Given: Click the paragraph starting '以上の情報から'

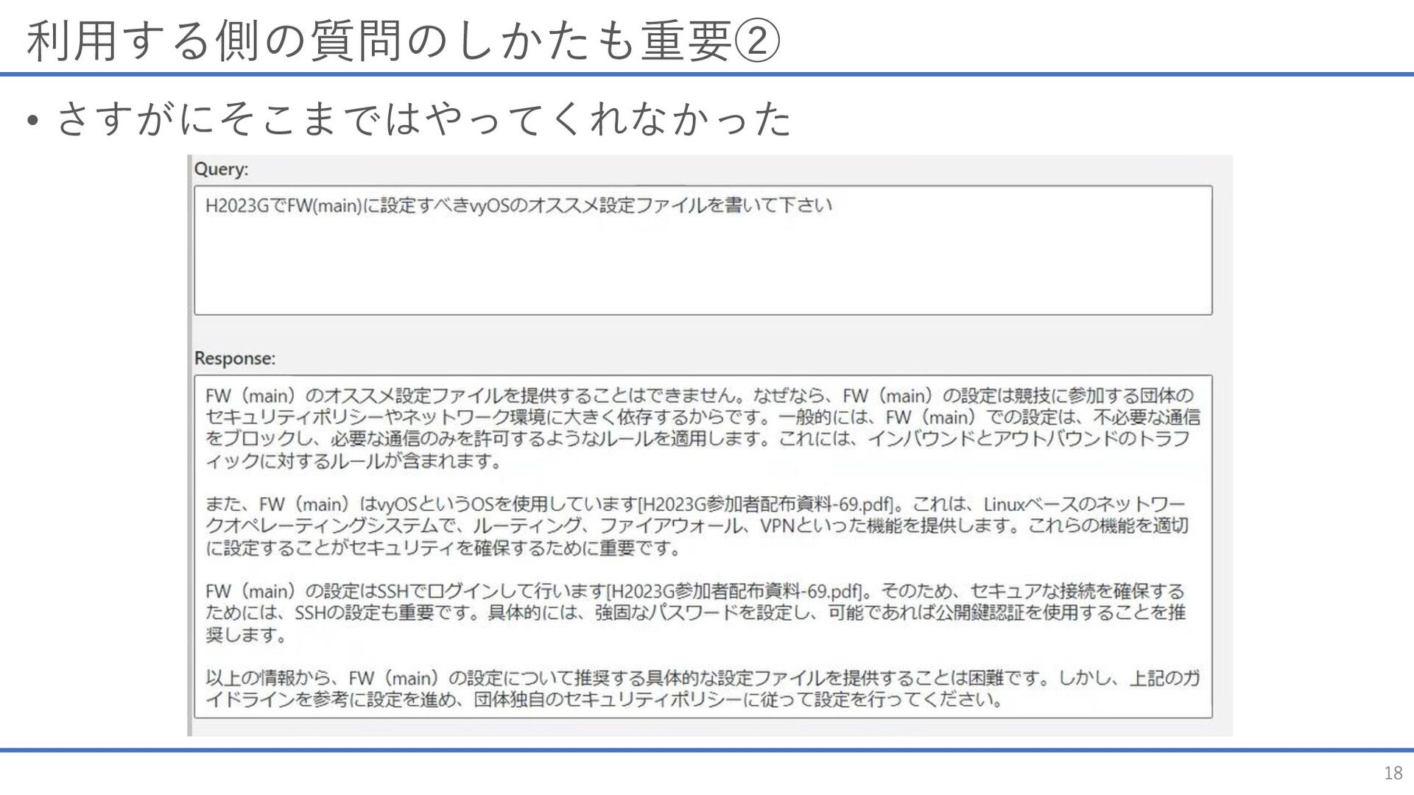Looking at the screenshot, I should 703,688.
